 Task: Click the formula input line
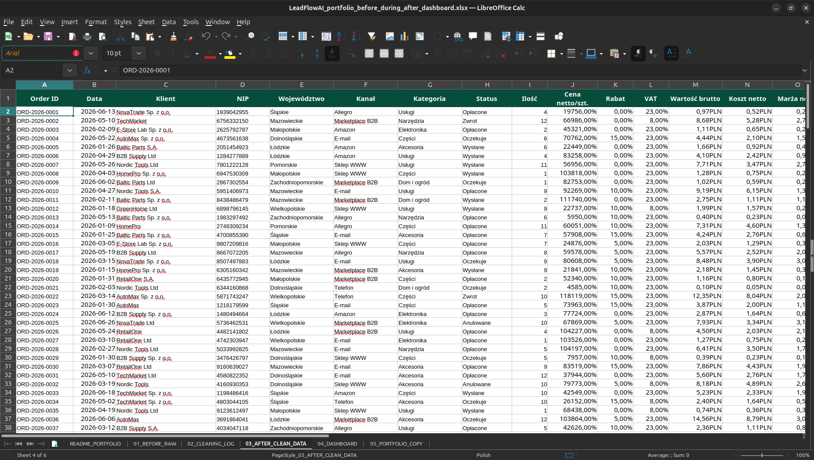coord(460,70)
